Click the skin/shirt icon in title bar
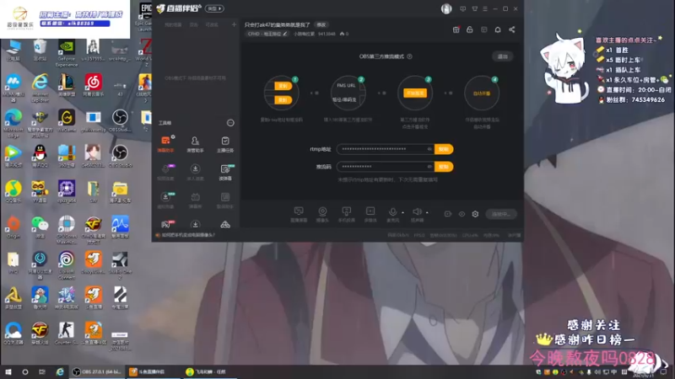Screen dimensions: 675x379 click(474, 8)
